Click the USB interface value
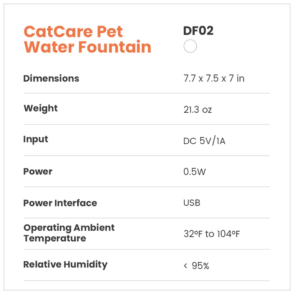Image resolution: width=294 pixels, height=294 pixels. 192,203
